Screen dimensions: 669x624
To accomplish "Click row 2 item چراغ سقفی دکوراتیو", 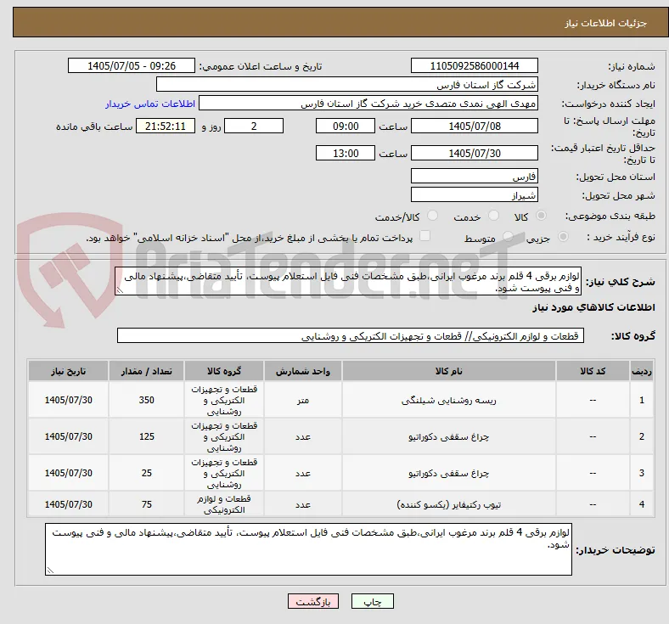I will pos(449,436).
